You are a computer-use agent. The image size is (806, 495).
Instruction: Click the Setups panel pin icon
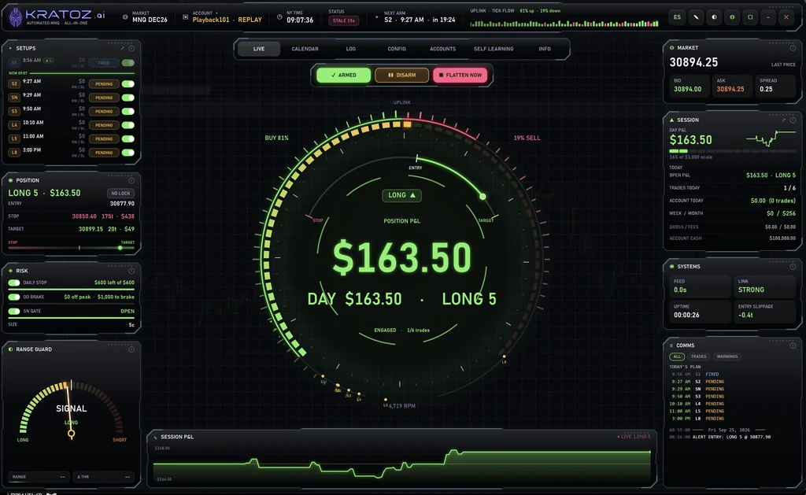(x=122, y=48)
